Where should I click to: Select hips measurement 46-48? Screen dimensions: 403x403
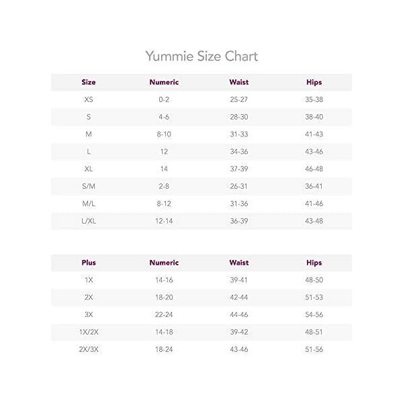point(314,169)
